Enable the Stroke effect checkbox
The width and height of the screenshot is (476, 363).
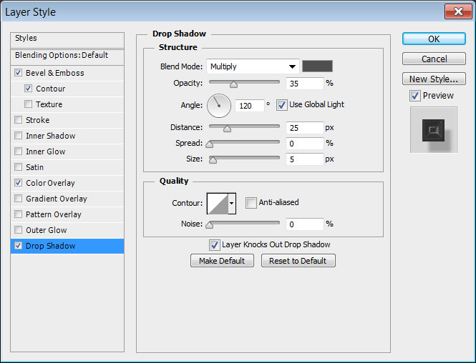pos(18,120)
